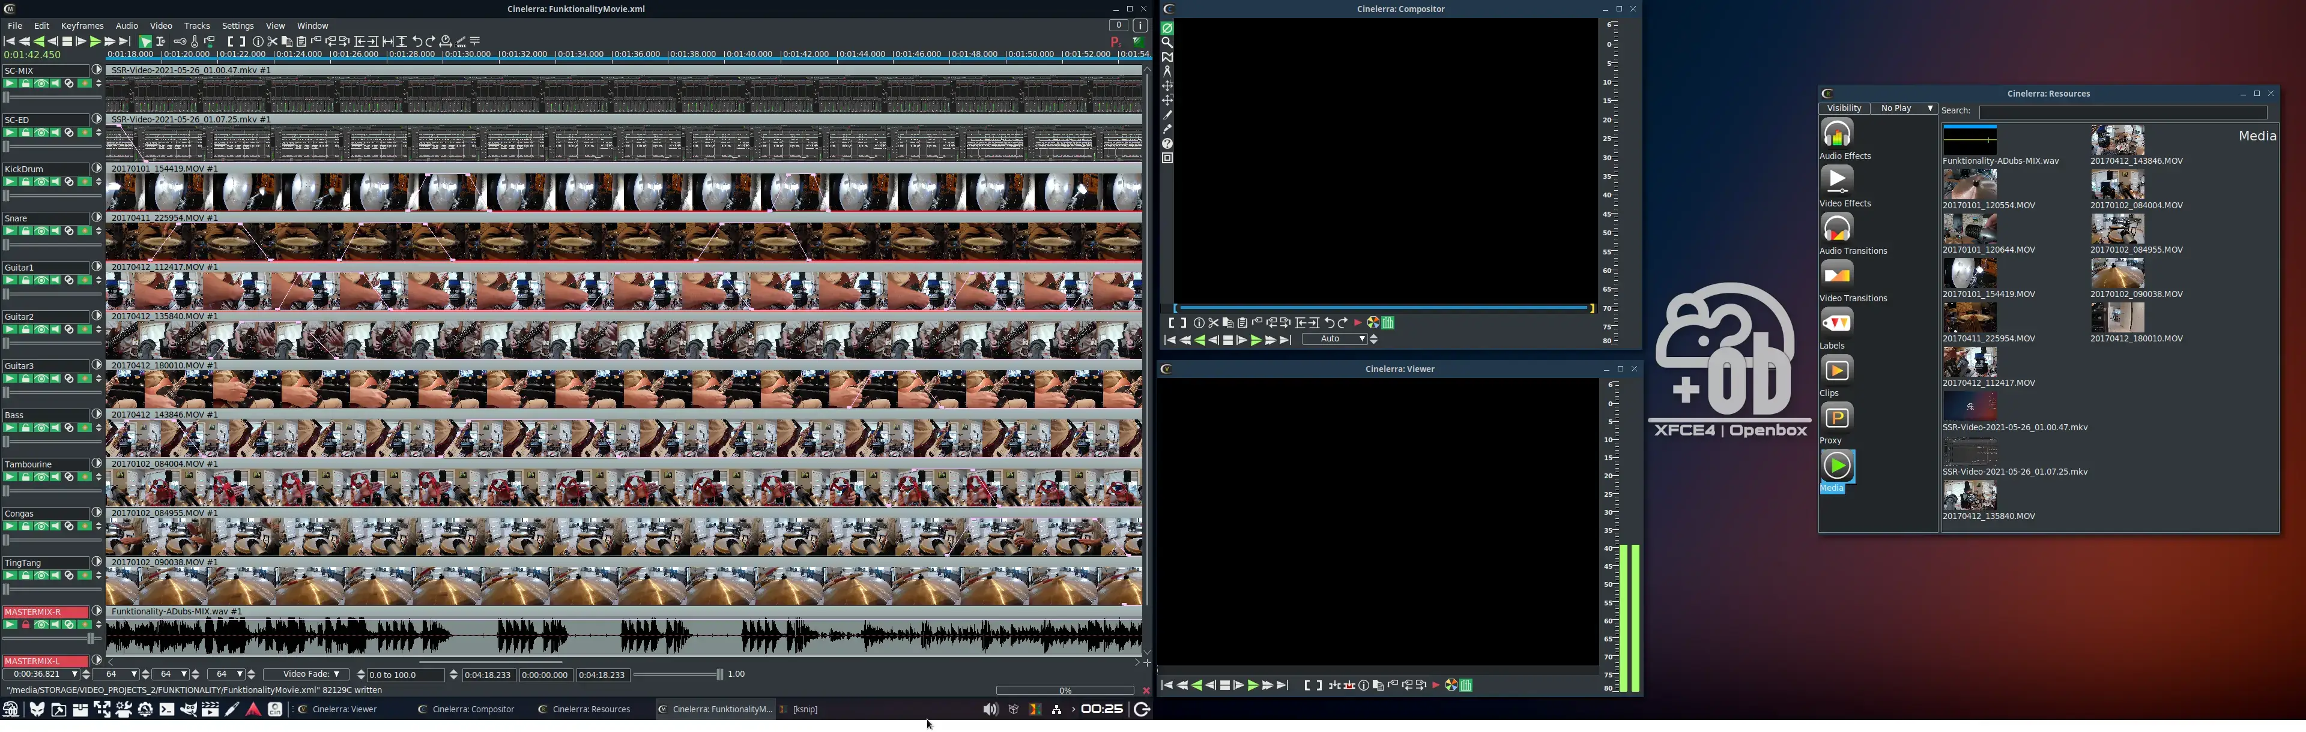Step the 0.0 to 100.0 range value
The width and height of the screenshot is (2306, 732).
click(453, 675)
